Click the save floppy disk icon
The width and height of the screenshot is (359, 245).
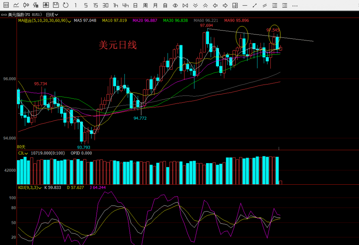(56, 5)
